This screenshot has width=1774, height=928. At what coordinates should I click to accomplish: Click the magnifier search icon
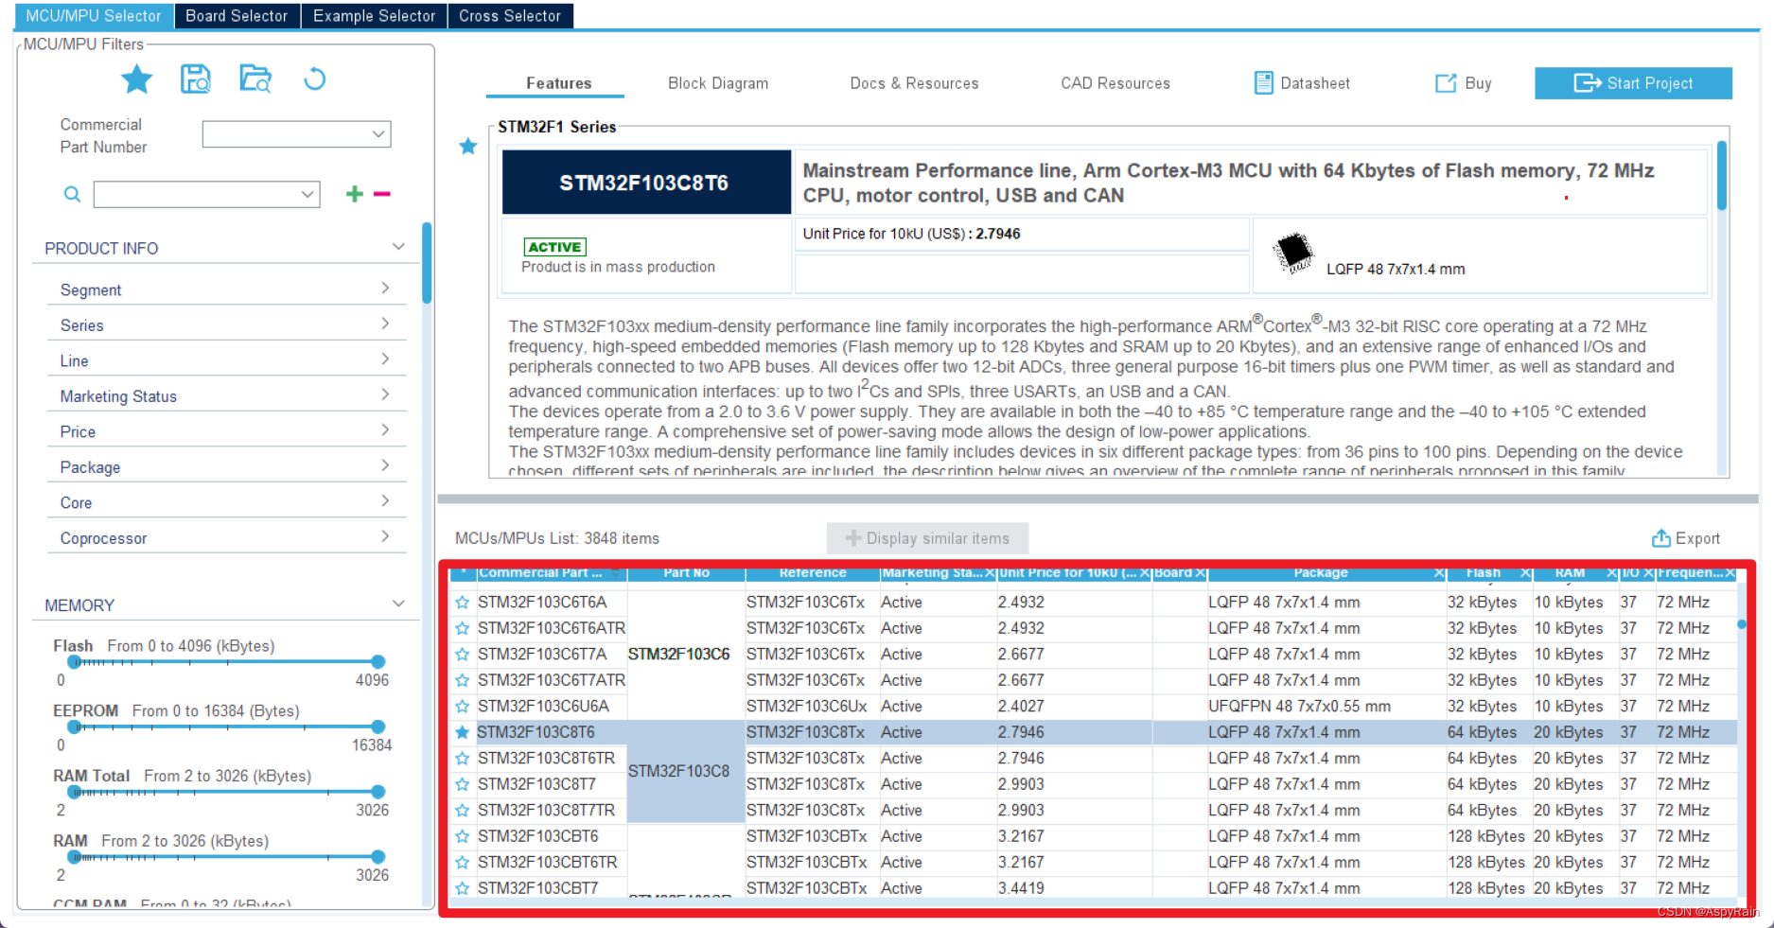pos(72,194)
